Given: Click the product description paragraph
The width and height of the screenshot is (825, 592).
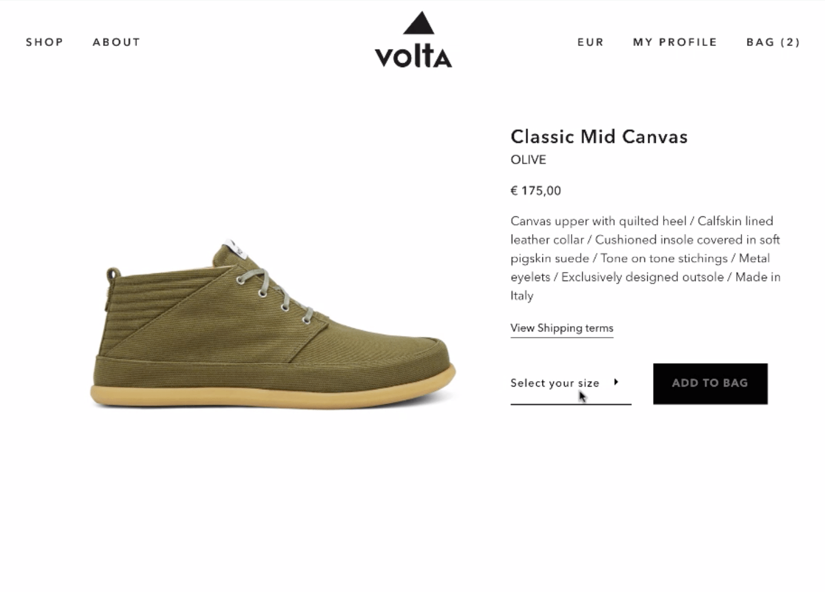Looking at the screenshot, I should tap(645, 258).
